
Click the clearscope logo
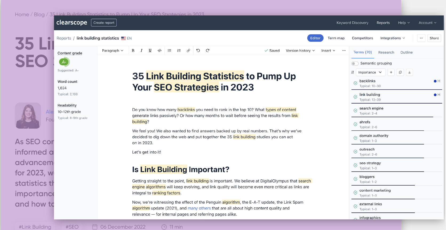72,23
